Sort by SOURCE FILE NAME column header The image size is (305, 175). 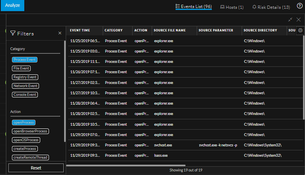pos(170,30)
